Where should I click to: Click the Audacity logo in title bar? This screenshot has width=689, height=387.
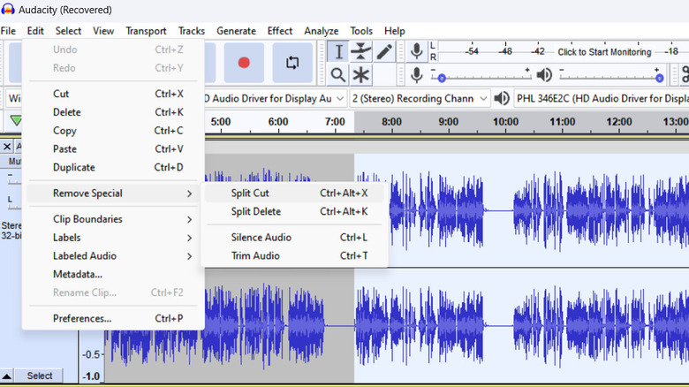(x=8, y=9)
